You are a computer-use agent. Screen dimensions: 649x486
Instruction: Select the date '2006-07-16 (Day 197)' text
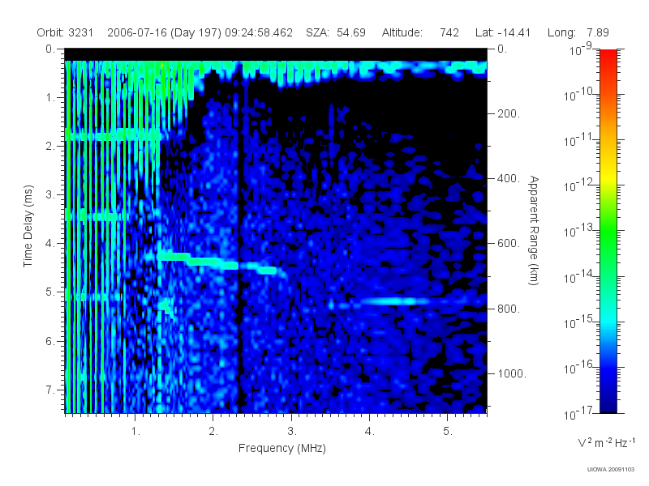[165, 32]
